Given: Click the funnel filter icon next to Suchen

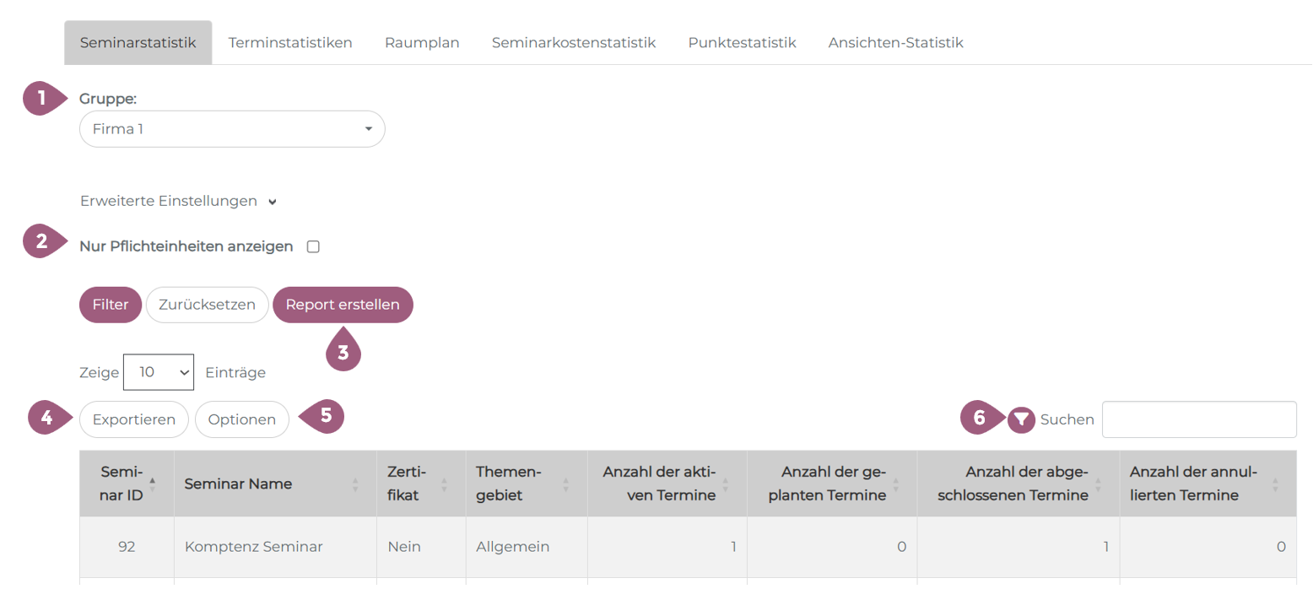Looking at the screenshot, I should (1021, 419).
